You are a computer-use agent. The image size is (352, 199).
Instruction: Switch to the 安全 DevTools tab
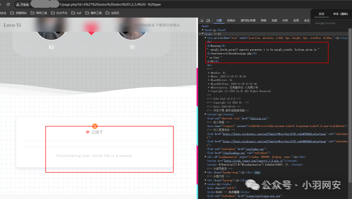[307, 20]
